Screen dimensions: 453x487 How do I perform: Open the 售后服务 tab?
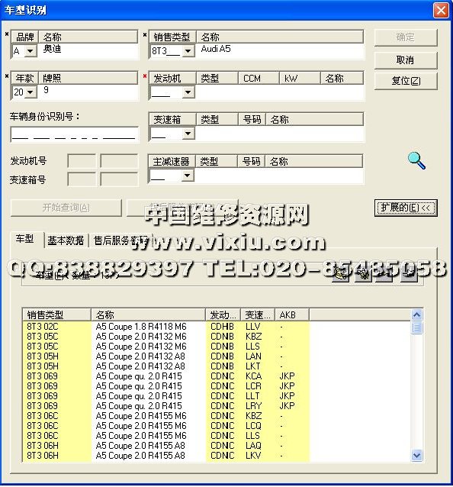coord(120,240)
